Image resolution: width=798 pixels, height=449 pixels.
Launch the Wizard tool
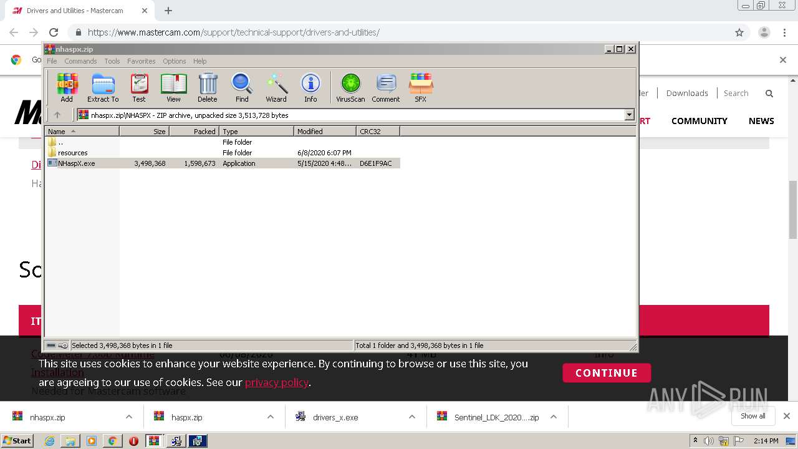tap(276, 87)
